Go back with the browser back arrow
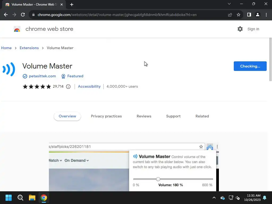 click(x=6, y=15)
